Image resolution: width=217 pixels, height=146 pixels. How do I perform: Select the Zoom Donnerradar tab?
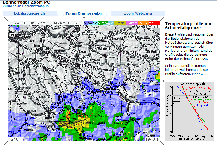(x=84, y=13)
